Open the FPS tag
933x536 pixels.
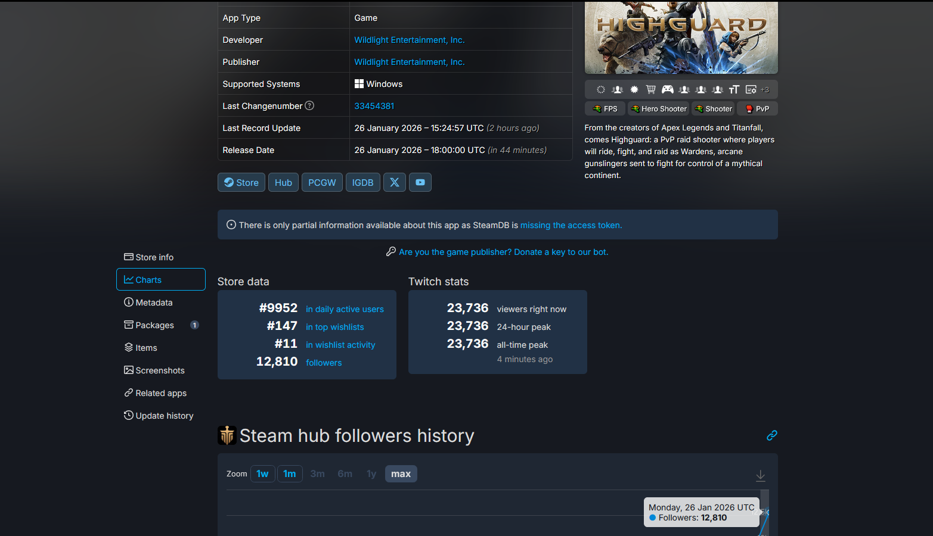coord(605,108)
